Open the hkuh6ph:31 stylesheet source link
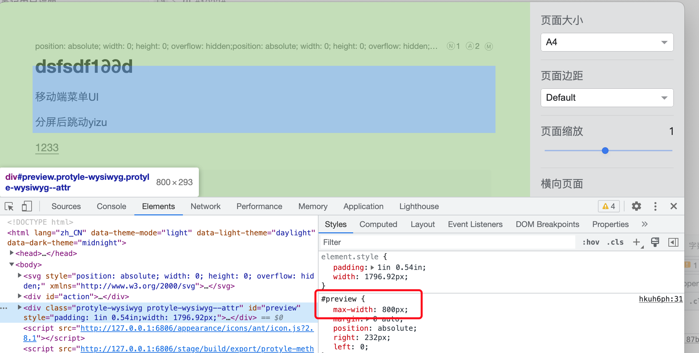The image size is (699, 353). click(x=661, y=299)
